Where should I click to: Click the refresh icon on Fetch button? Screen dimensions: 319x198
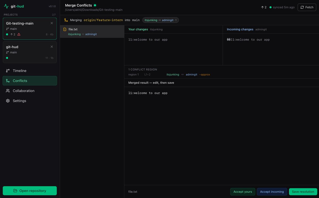coord(302,7)
